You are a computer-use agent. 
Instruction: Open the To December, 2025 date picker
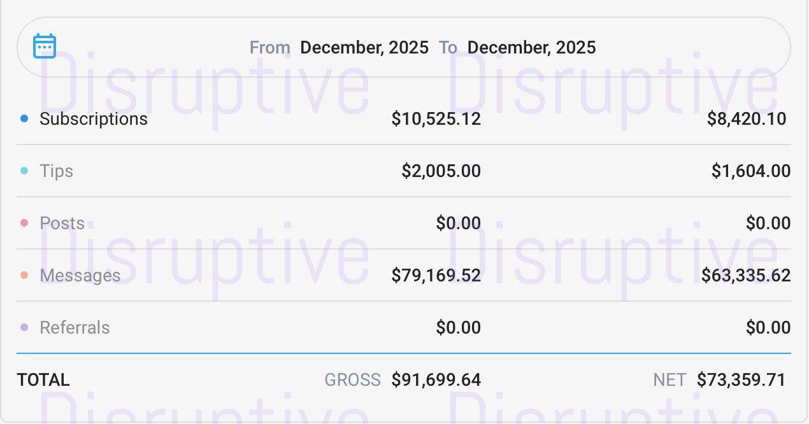pyautogui.click(x=531, y=48)
